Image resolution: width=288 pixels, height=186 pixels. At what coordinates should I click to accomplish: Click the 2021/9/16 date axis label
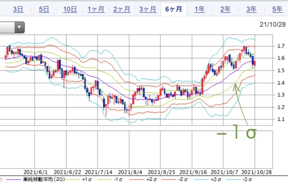coord(193,172)
